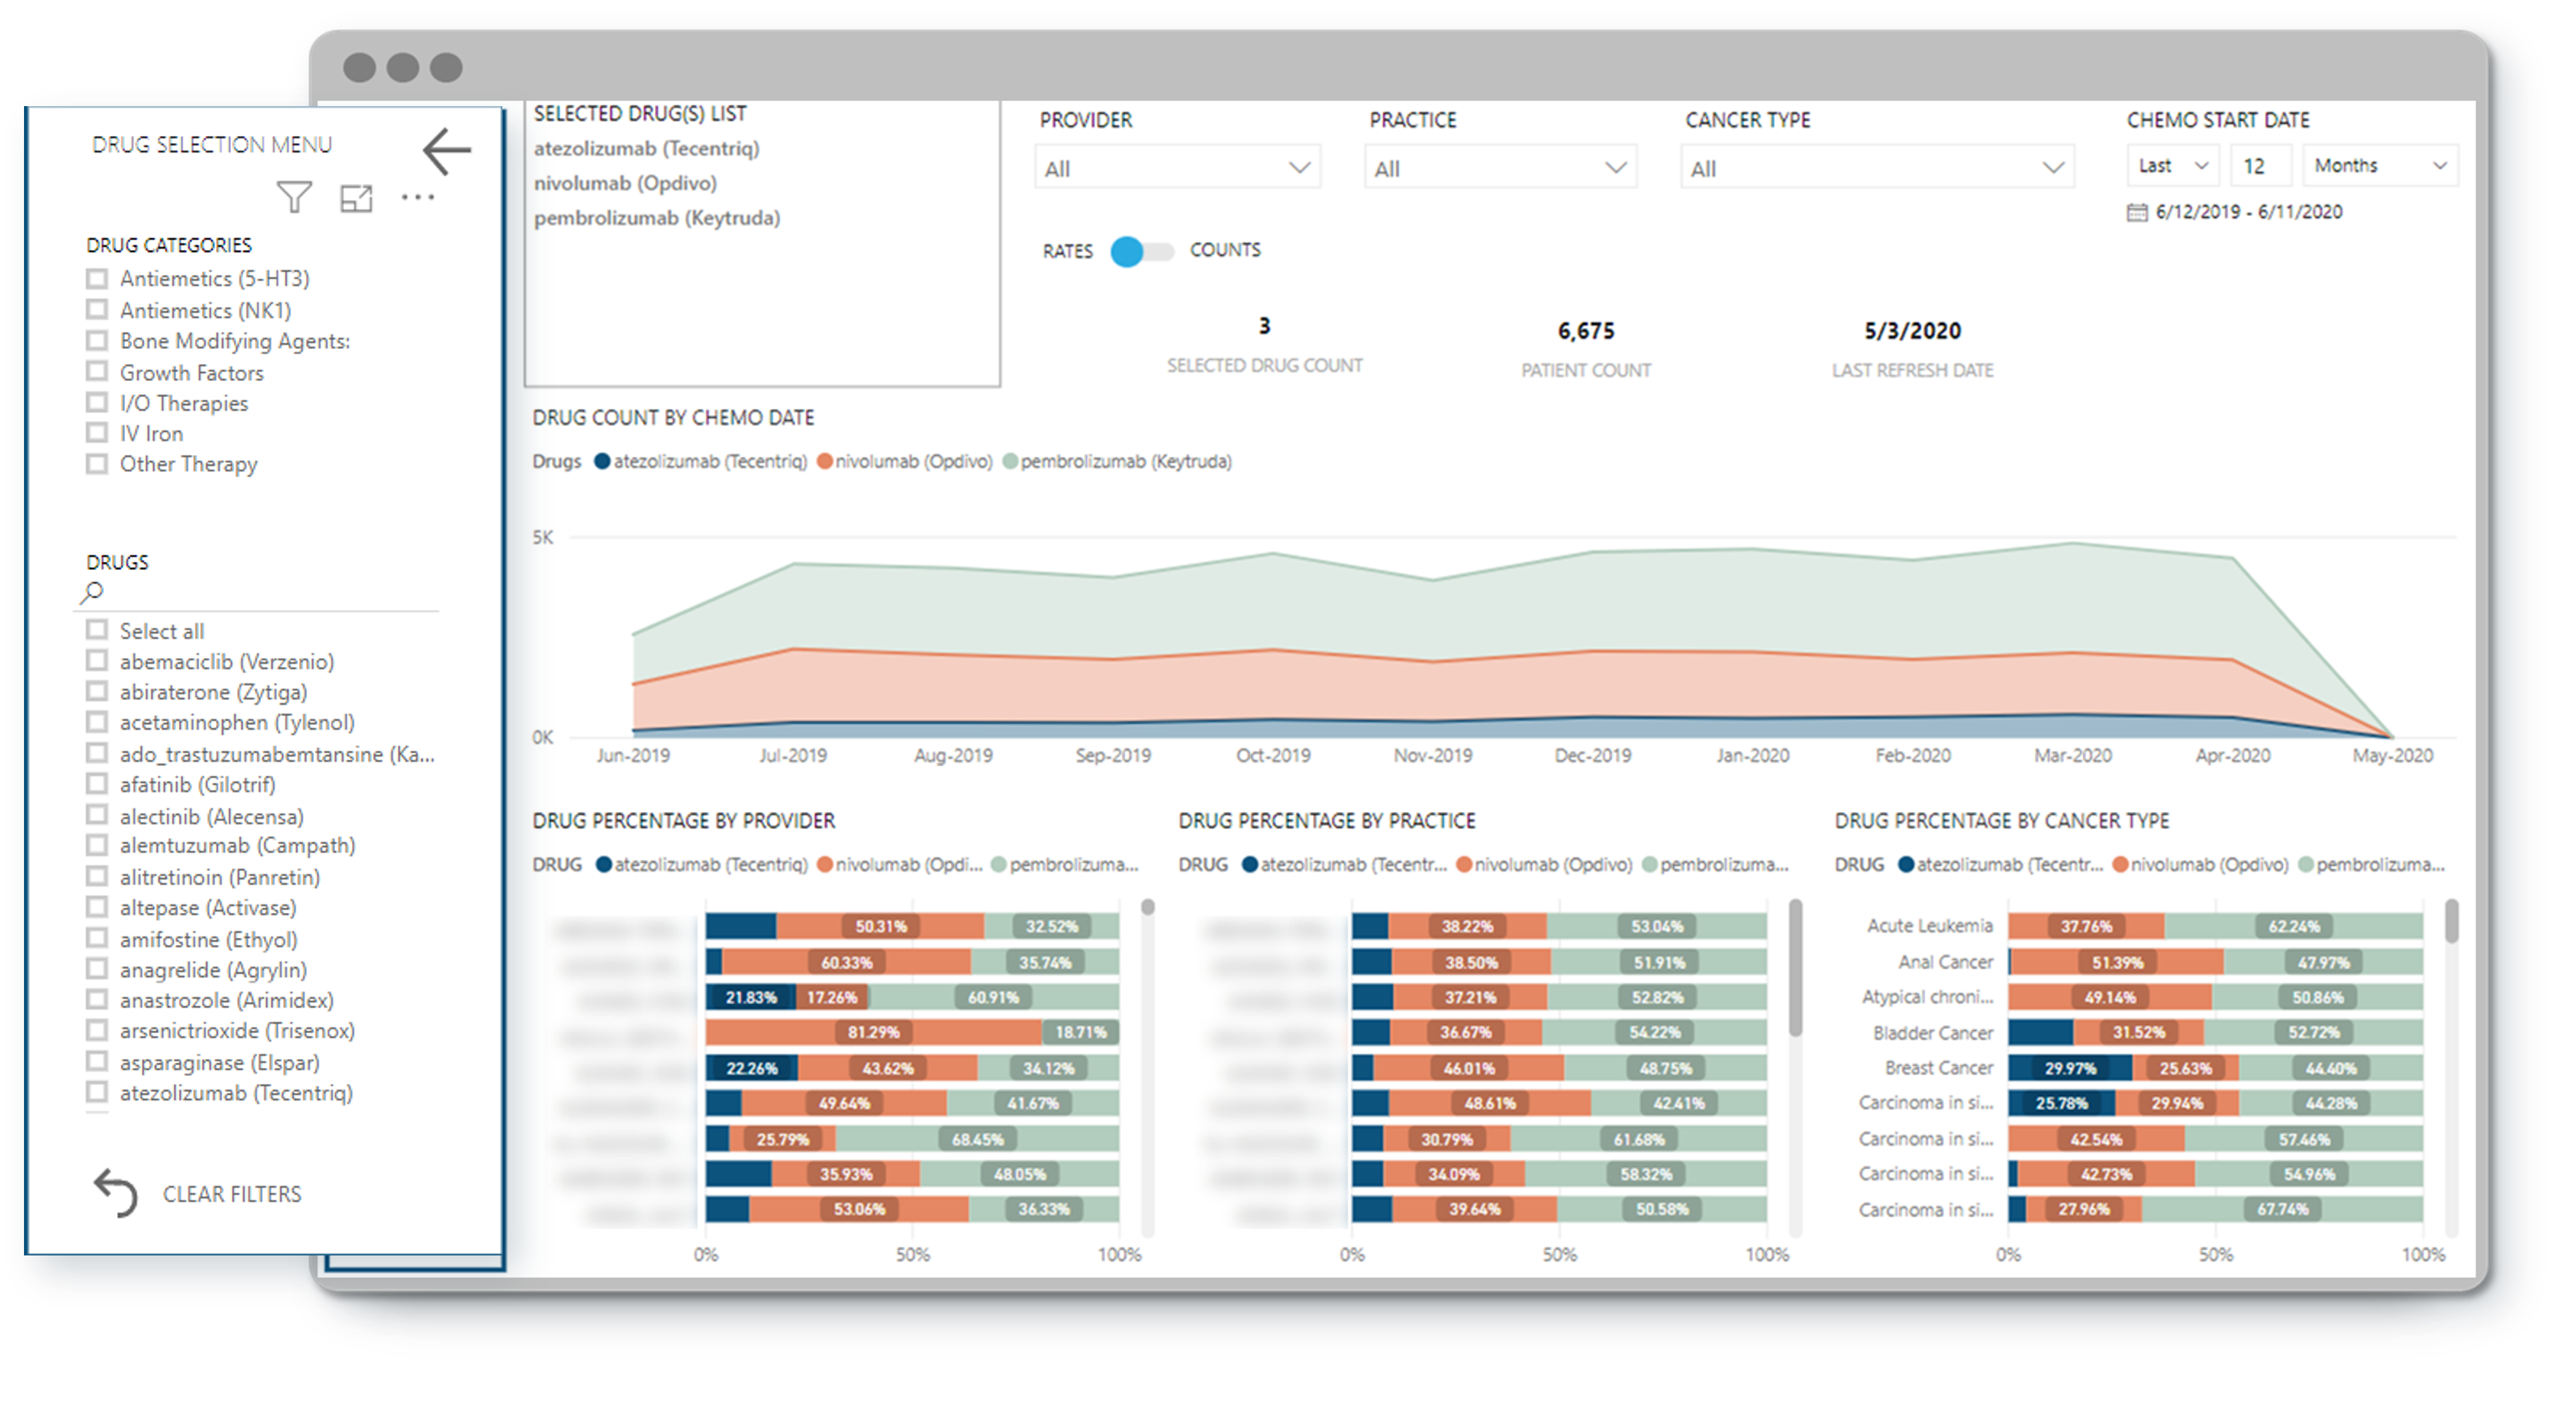Image resolution: width=2576 pixels, height=1427 pixels.
Task: Select pembrolizumab (Keytruda) in selected drugs list
Action: coord(657,219)
